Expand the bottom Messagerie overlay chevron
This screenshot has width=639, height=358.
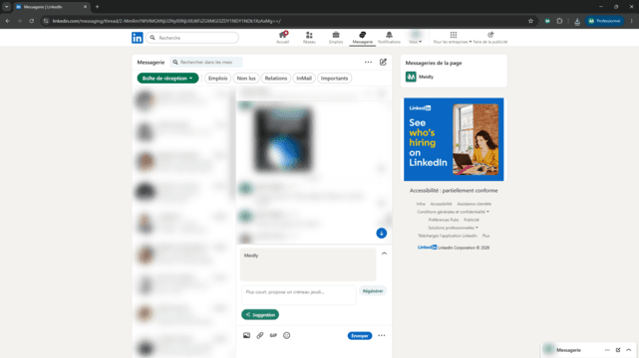[x=629, y=350]
